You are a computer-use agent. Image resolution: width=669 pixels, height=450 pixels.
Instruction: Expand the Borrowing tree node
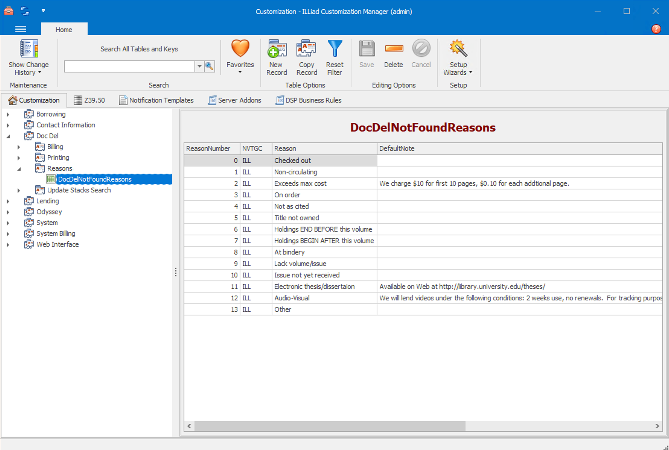tap(8, 114)
